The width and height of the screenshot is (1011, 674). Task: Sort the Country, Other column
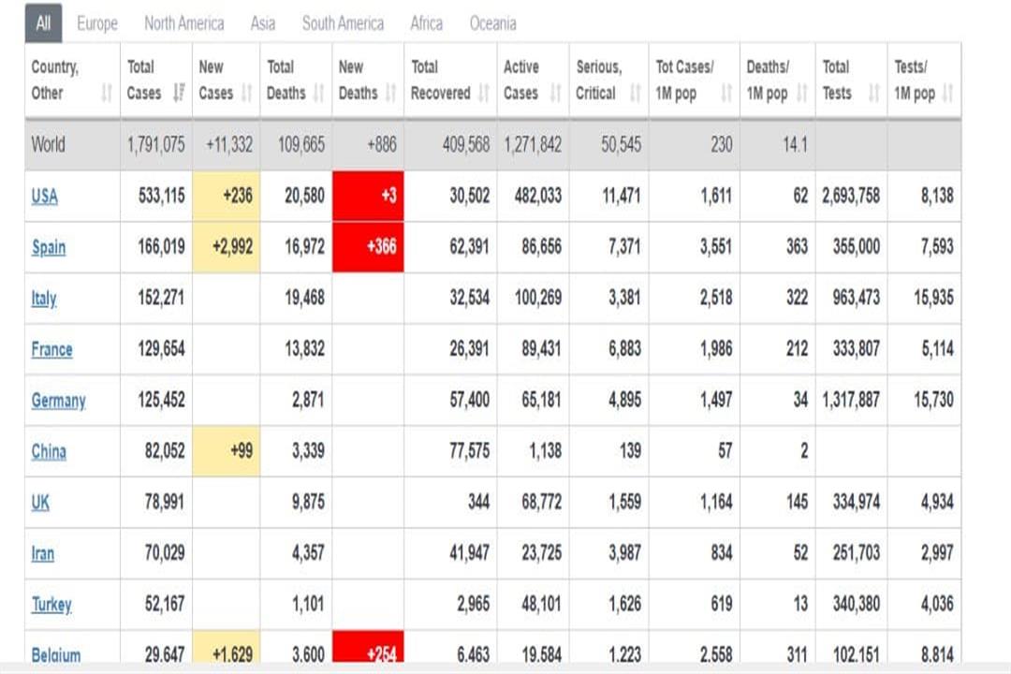107,94
